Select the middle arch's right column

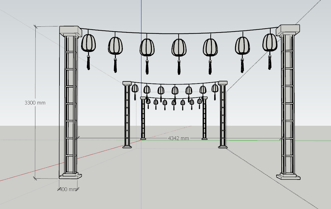223,115
